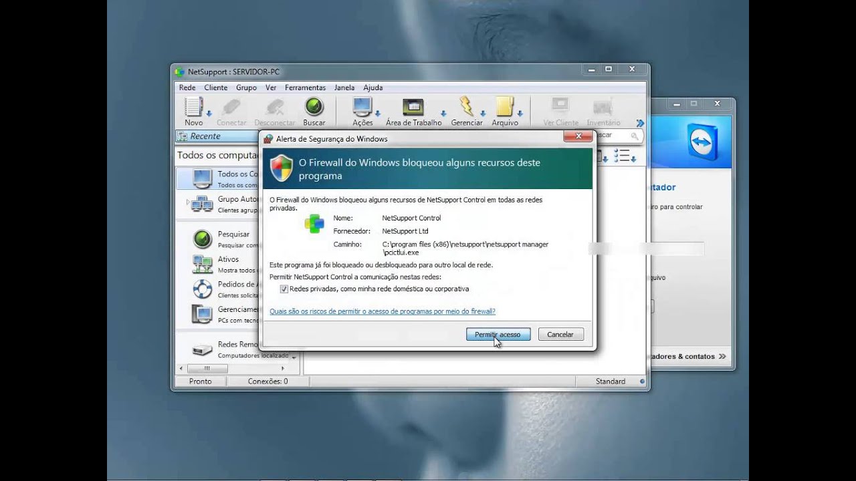
Task: Click the Desconectar toolbar icon
Action: pyautogui.click(x=275, y=107)
